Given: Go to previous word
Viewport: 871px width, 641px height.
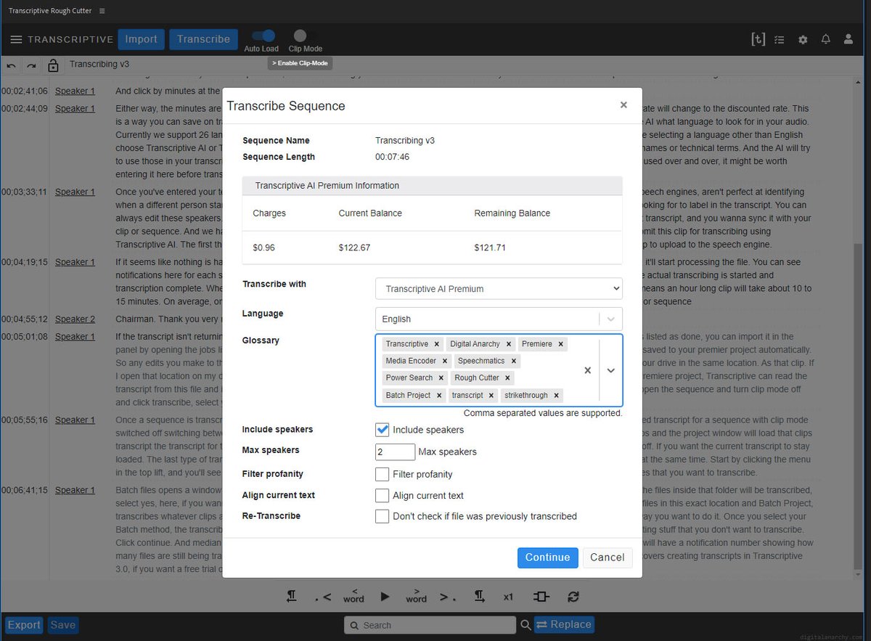Looking at the screenshot, I should point(353,595).
